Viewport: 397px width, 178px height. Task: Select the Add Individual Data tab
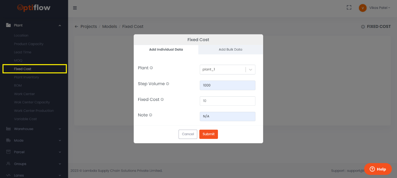point(166,49)
